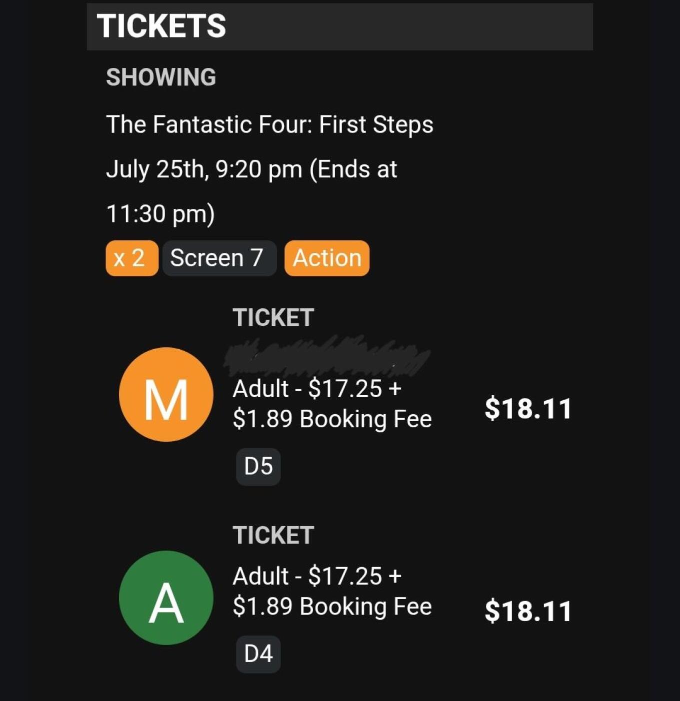
Task: Click the orange M avatar circle
Action: (x=166, y=395)
